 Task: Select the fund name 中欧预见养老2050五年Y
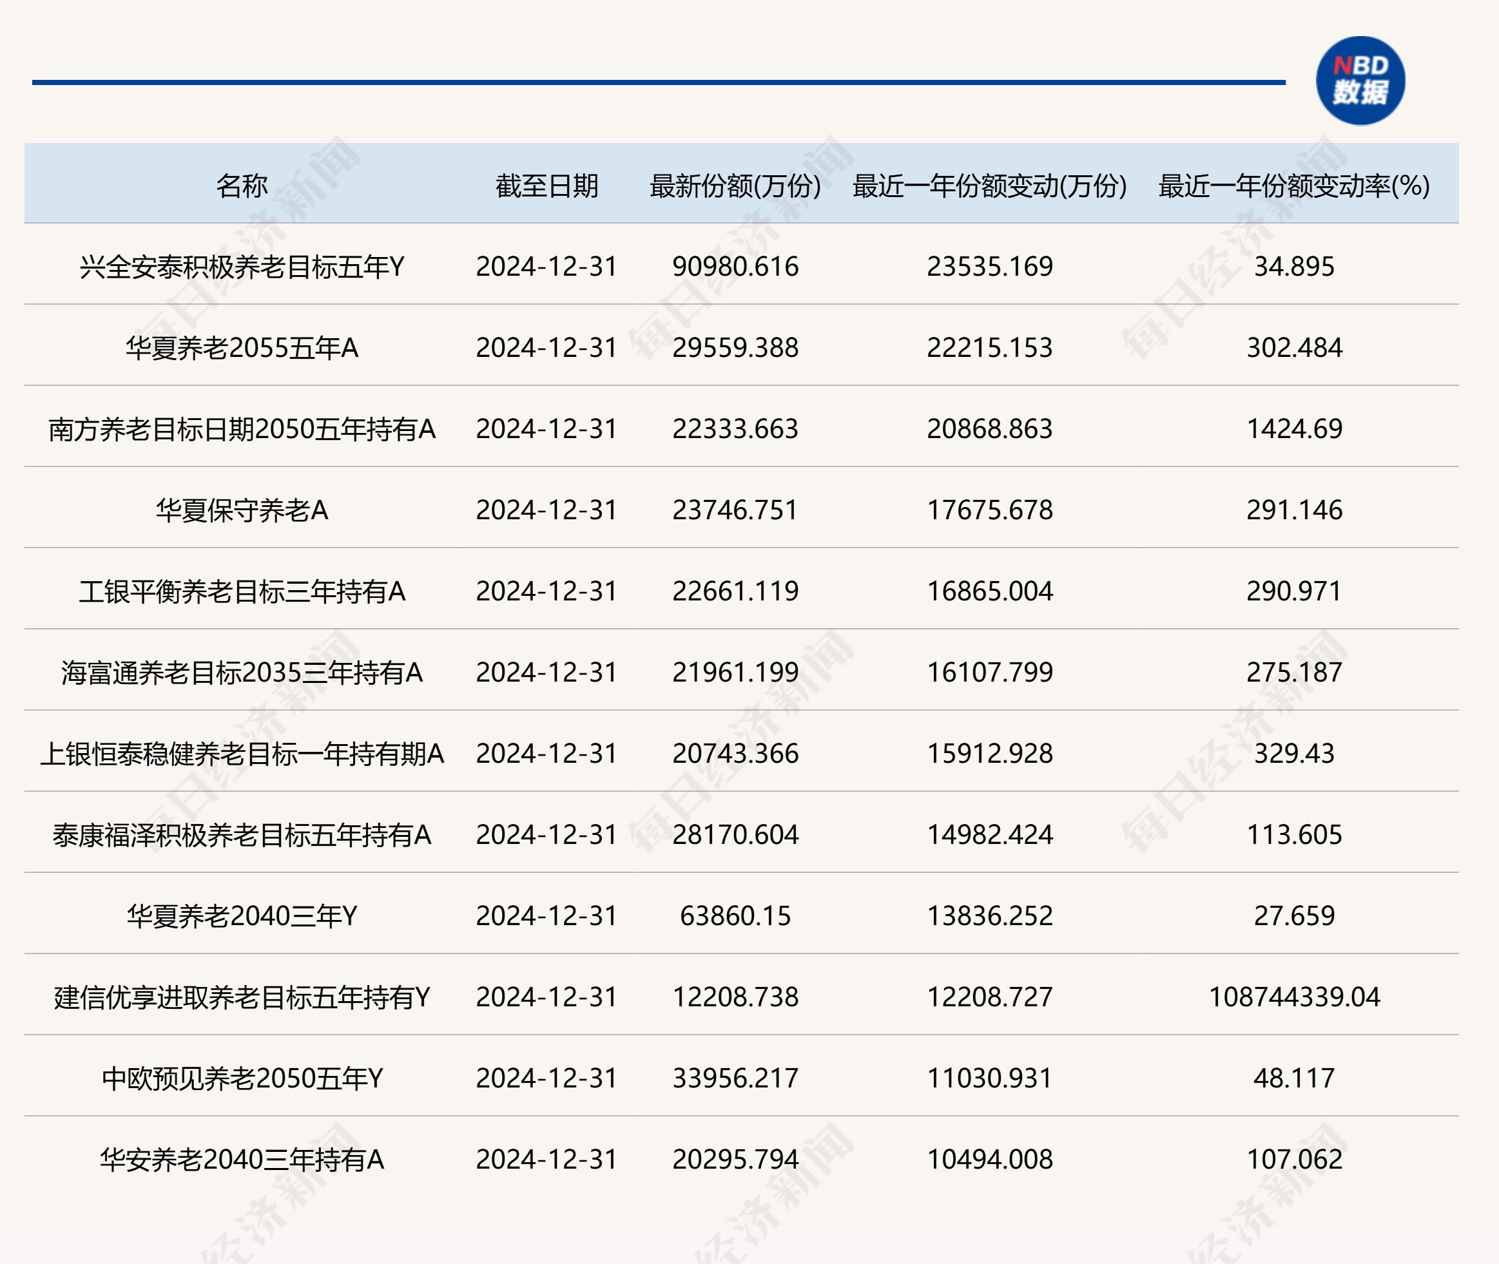(242, 1078)
